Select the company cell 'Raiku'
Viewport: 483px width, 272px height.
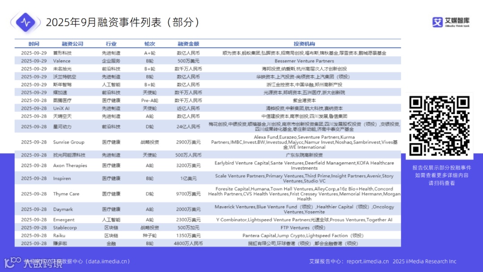tap(59, 235)
